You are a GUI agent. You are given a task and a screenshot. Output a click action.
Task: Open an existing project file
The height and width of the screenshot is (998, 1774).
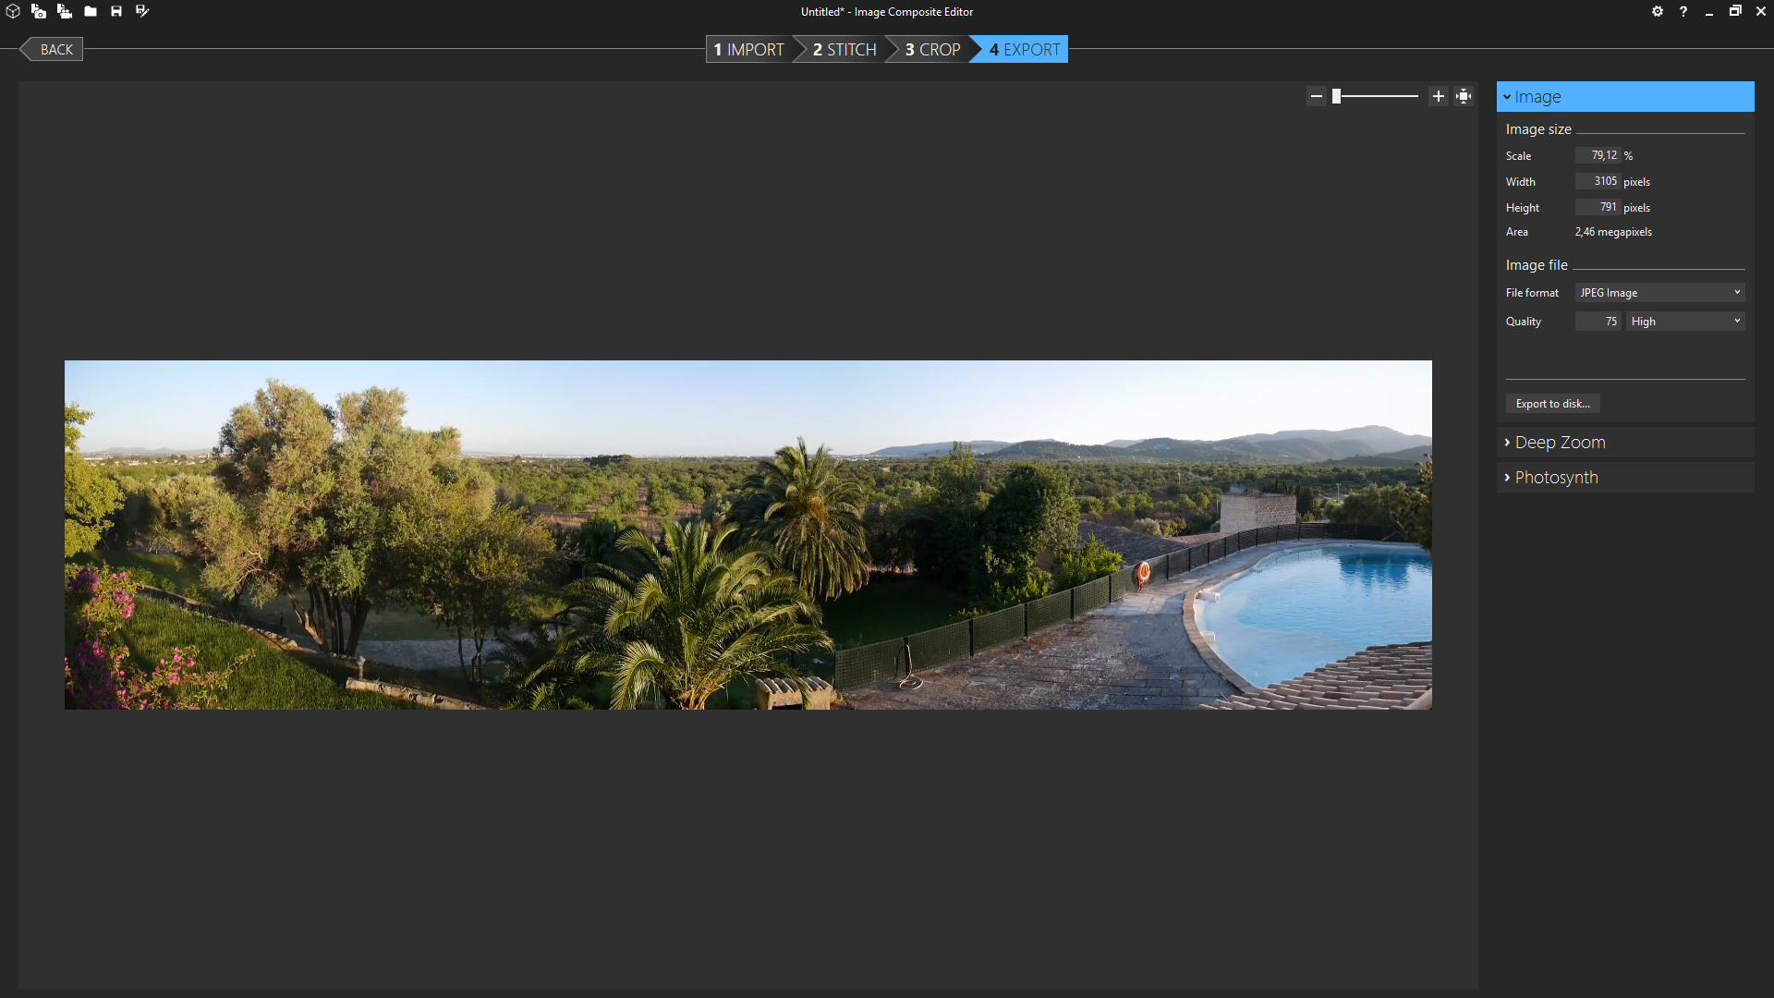91,11
